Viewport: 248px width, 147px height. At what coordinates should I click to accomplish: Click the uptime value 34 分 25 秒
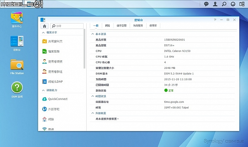pyautogui.click(x=171, y=85)
